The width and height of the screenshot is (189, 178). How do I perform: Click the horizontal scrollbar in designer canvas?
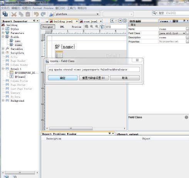pyautogui.click(x=71, y=128)
